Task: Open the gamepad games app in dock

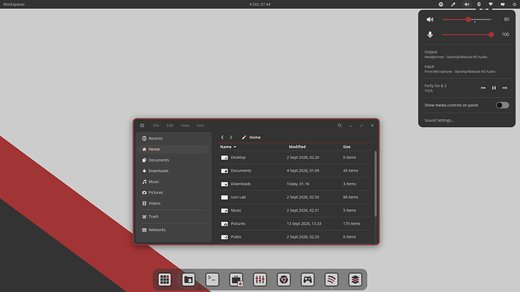Action: pos(307,279)
